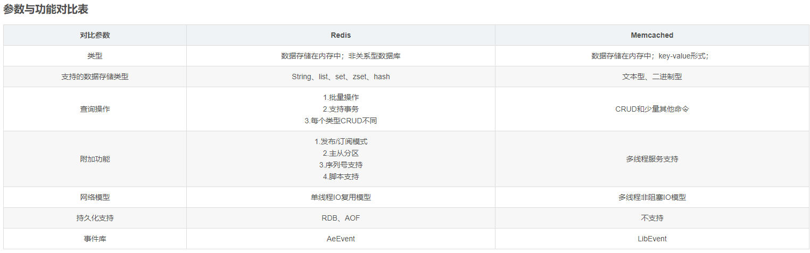
Task: Select the Redis column header
Action: tap(341, 35)
